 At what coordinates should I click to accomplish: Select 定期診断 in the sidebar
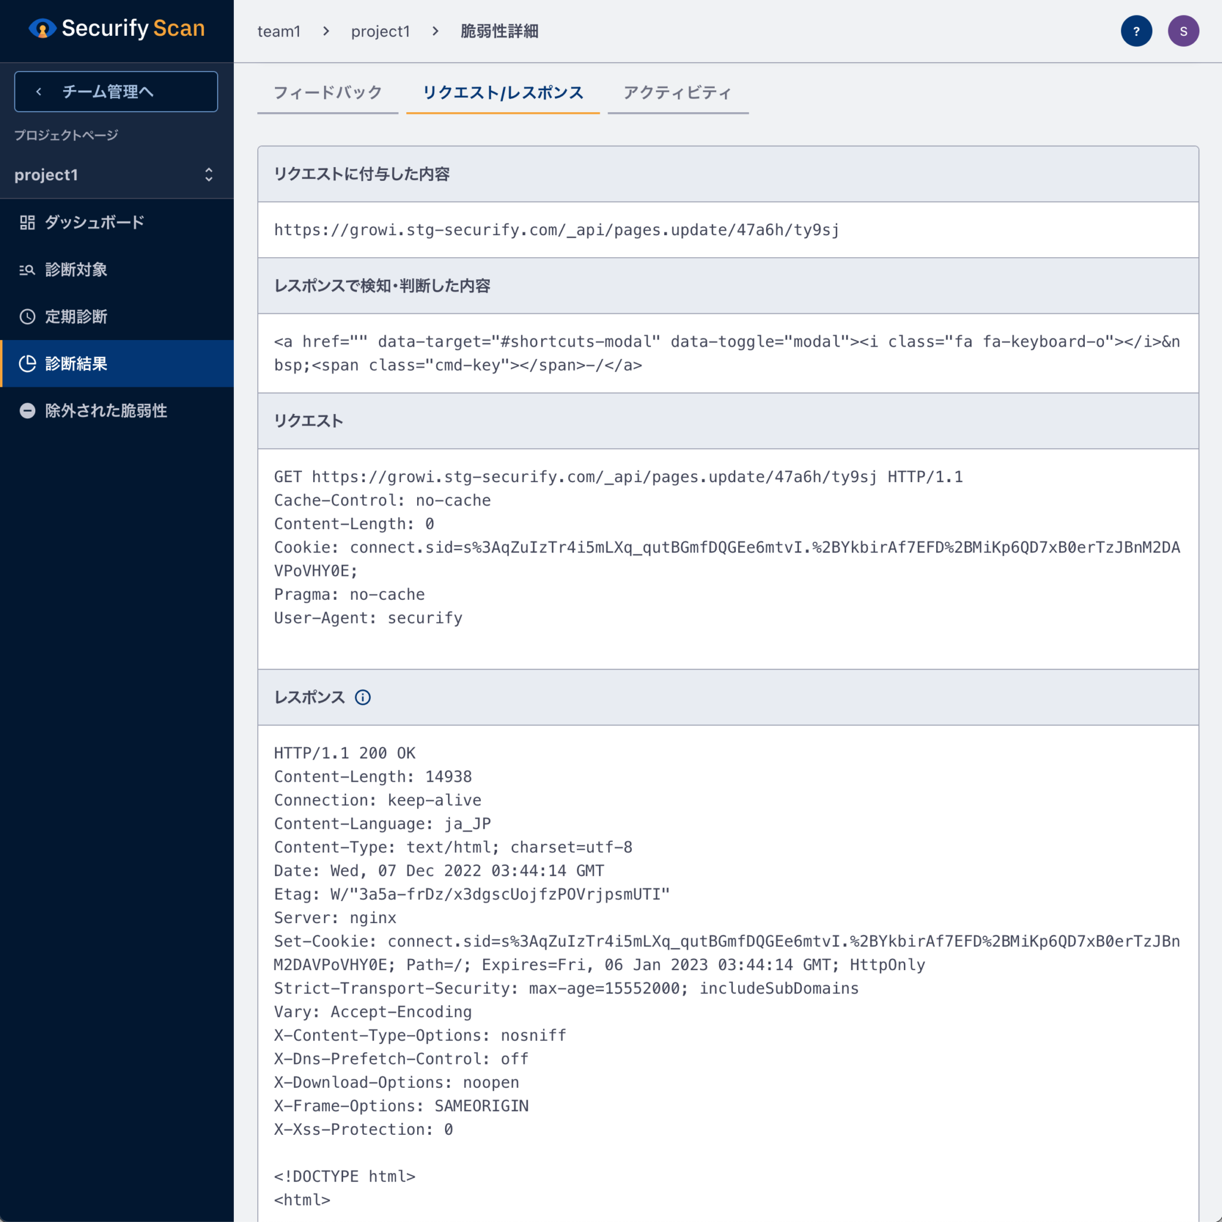75,316
